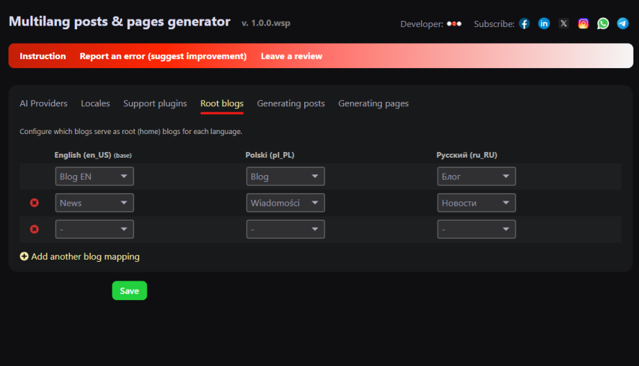Open the Instagram subscribe icon
This screenshot has height=366, width=639.
[x=583, y=24]
